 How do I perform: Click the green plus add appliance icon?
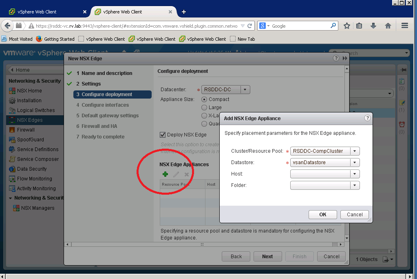coord(165,174)
